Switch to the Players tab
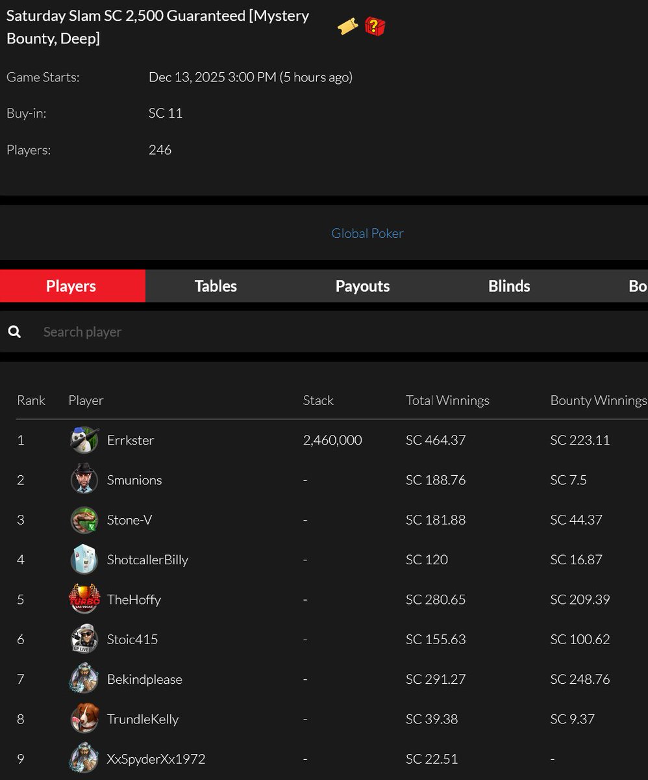The image size is (648, 780). 72,286
